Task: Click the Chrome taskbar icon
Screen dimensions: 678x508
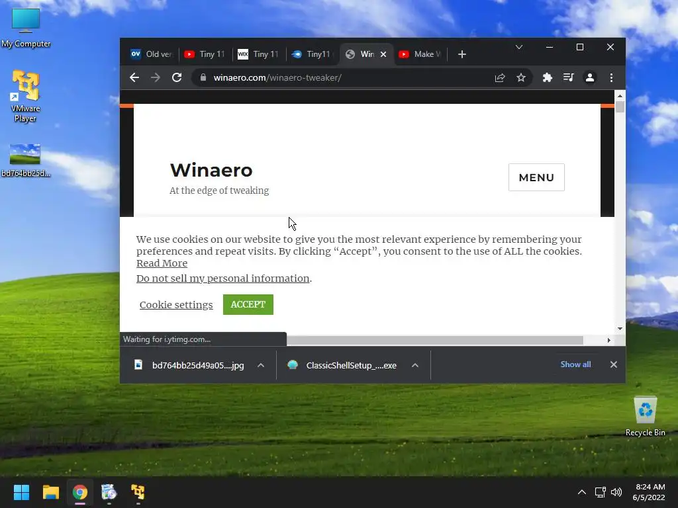Action: coord(80,492)
